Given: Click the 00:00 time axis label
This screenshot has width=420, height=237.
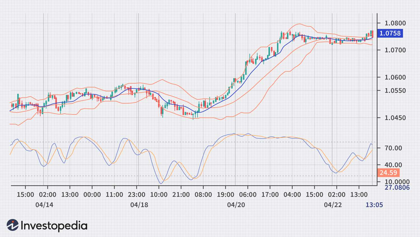Looking at the screenshot, I should (x=92, y=195).
